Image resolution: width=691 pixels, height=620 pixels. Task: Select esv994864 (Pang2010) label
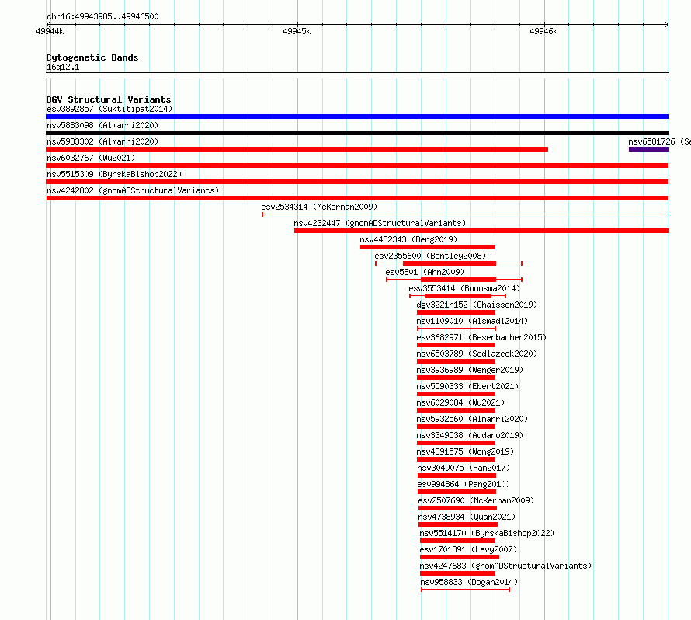pyautogui.click(x=464, y=484)
